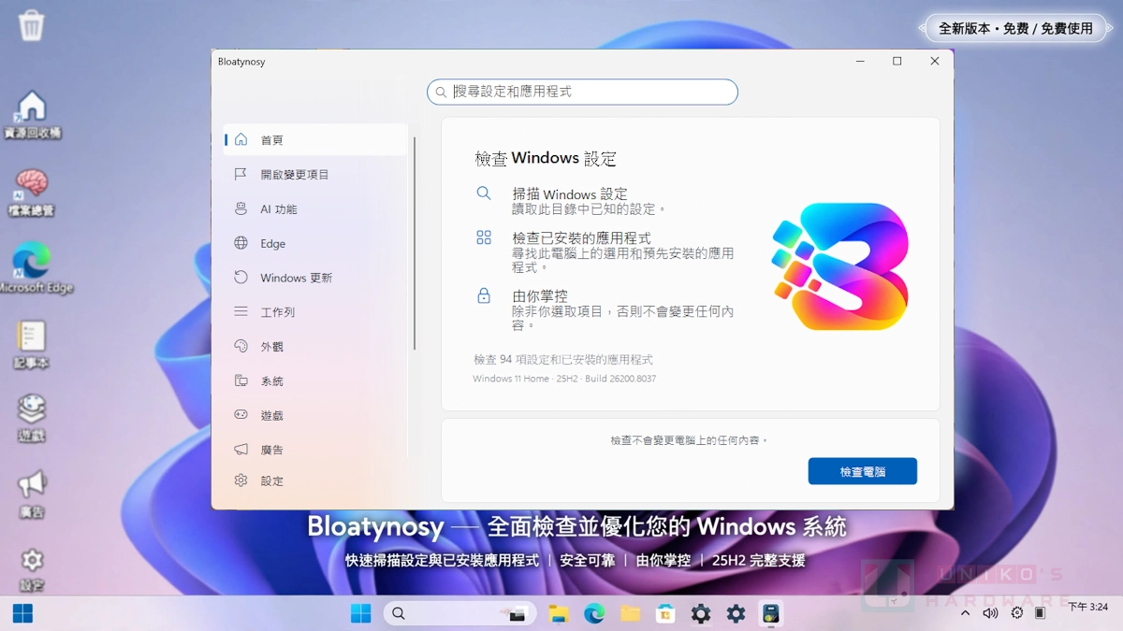Open the 資源回收桶 desktop shortcut
This screenshot has height=631, width=1123.
coord(32,115)
